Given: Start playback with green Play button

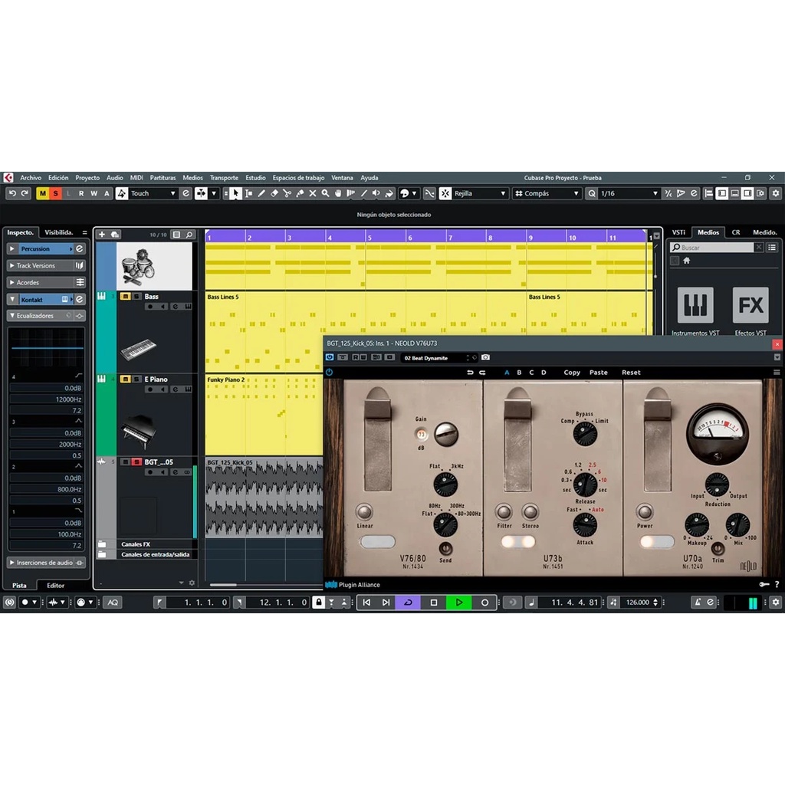Looking at the screenshot, I should [x=458, y=603].
